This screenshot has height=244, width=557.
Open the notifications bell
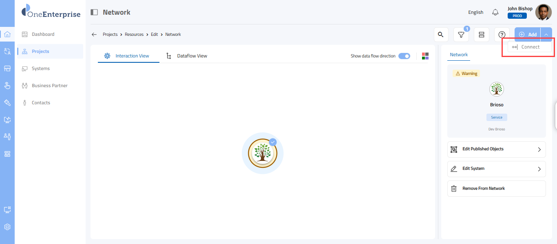pyautogui.click(x=495, y=12)
